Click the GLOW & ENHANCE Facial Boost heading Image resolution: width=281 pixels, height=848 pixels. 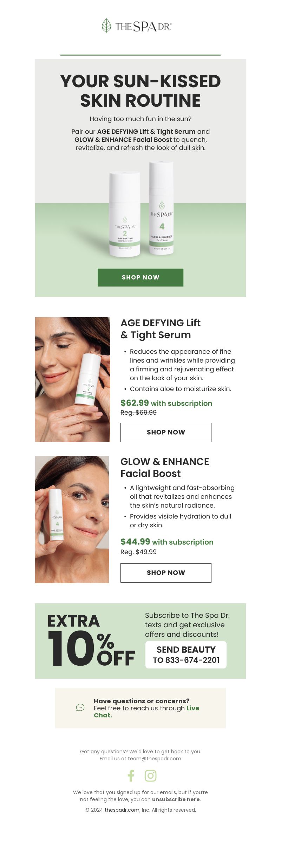coord(165,467)
